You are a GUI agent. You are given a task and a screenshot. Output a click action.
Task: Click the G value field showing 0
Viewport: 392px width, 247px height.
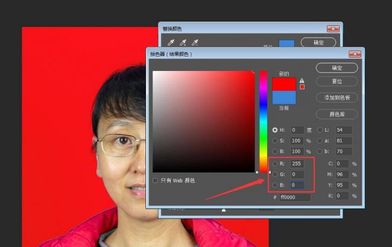297,174
